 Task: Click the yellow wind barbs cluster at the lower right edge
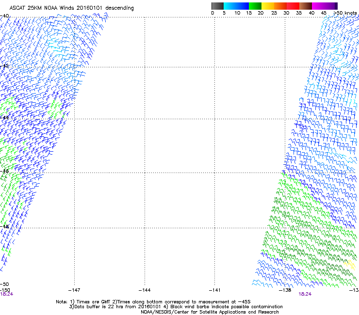point(349,264)
